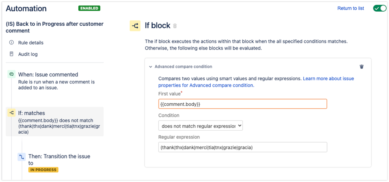Open the Condition dropdown

point(201,126)
